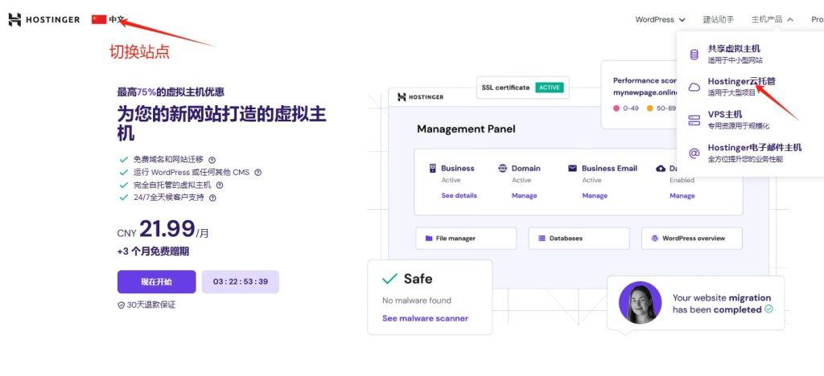Image resolution: width=824 pixels, height=376 pixels.
Task: Click the China flag site switcher icon
Action: pyautogui.click(x=99, y=19)
